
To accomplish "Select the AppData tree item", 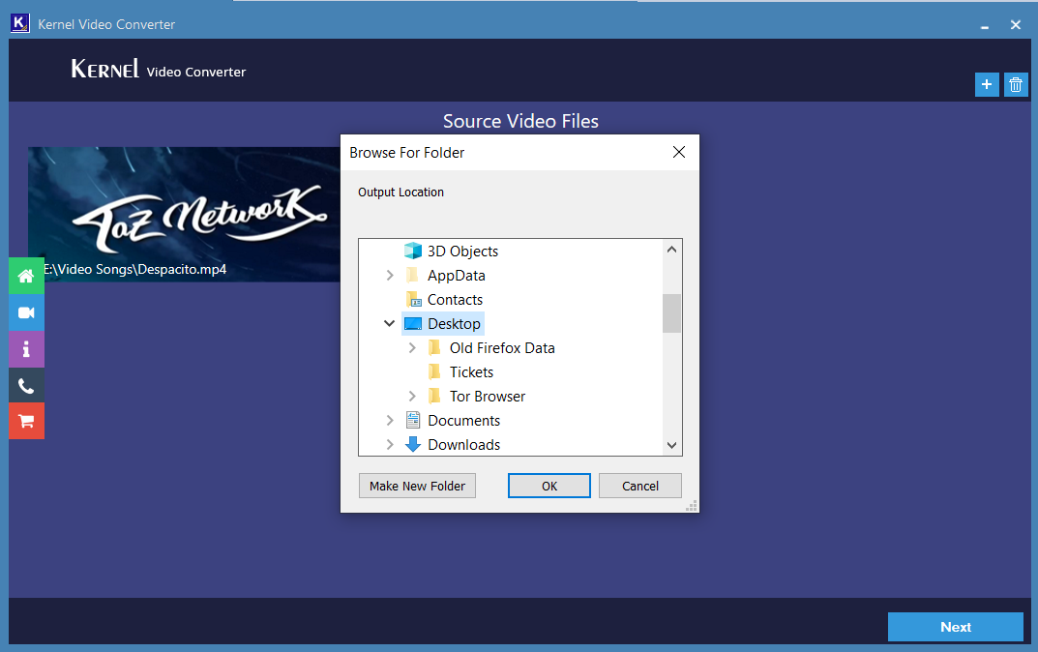I will point(456,276).
